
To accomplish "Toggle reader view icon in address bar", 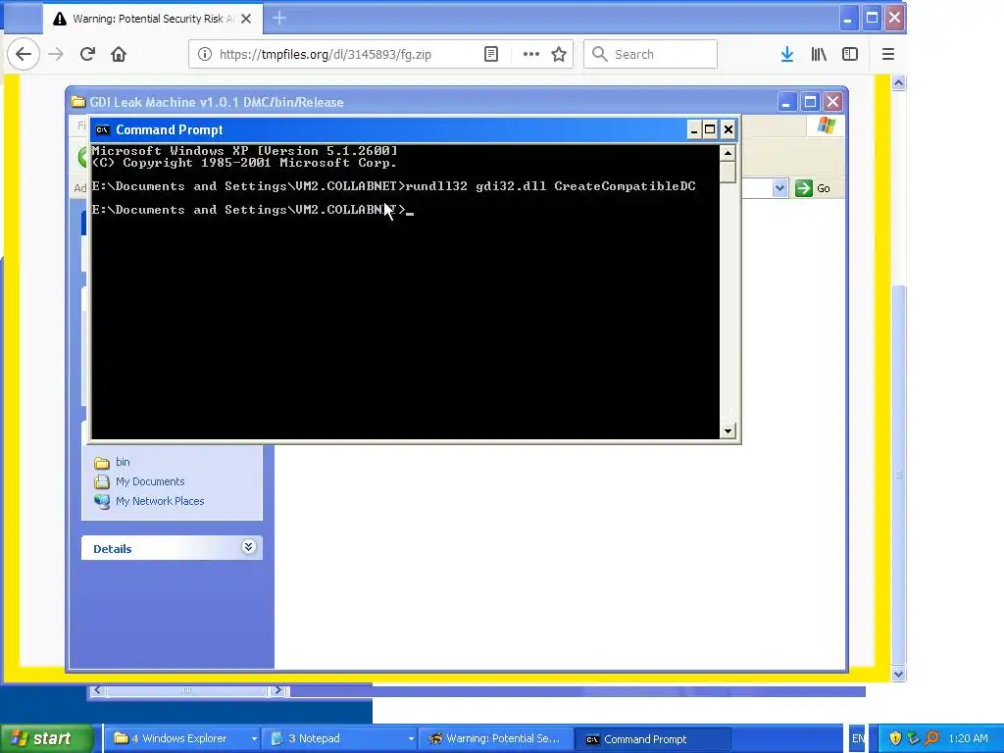I will click(491, 55).
